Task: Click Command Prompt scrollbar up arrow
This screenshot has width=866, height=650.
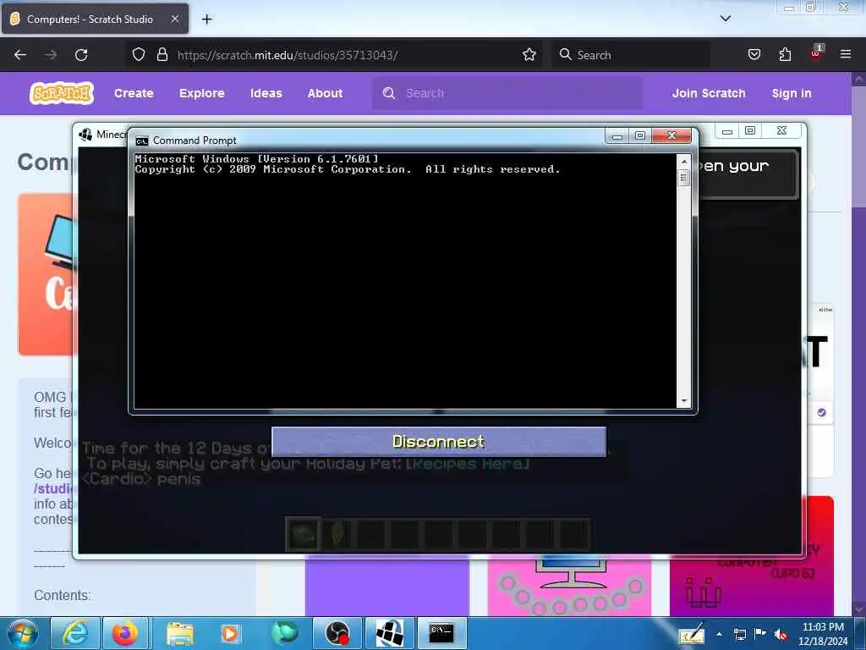Action: pos(683,161)
